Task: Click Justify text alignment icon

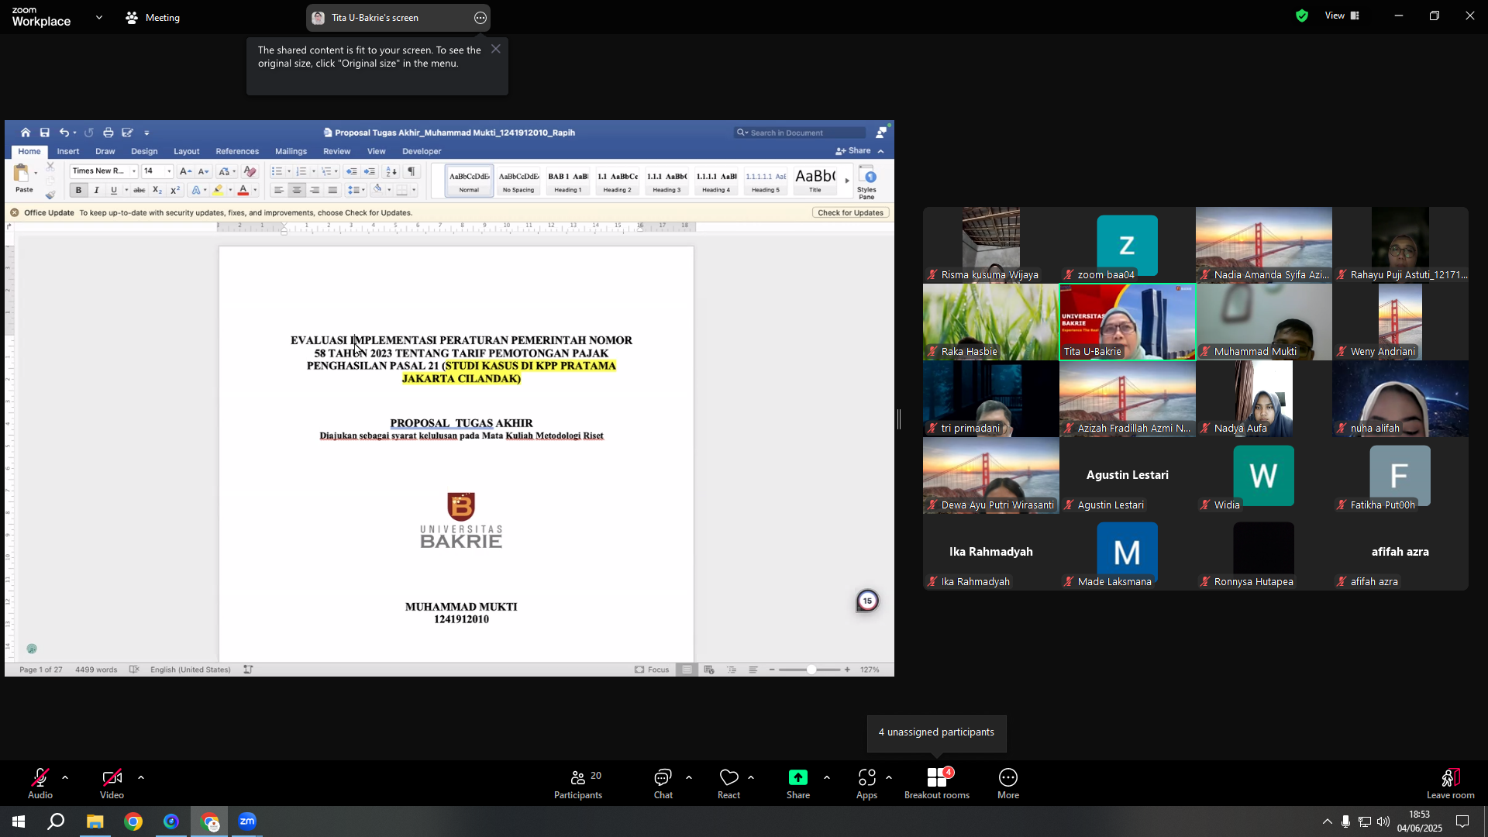Action: (332, 190)
